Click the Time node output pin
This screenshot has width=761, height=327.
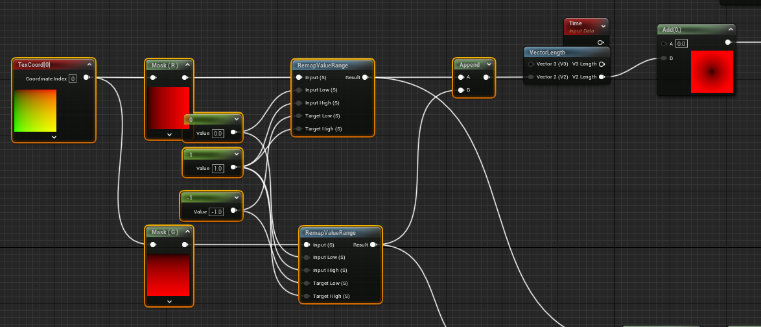[x=600, y=42]
